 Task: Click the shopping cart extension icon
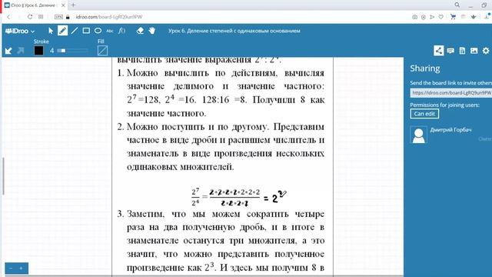click(x=453, y=17)
